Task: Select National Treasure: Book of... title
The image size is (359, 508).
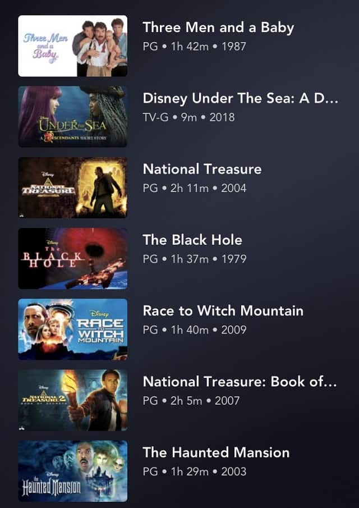Action: pyautogui.click(x=240, y=382)
